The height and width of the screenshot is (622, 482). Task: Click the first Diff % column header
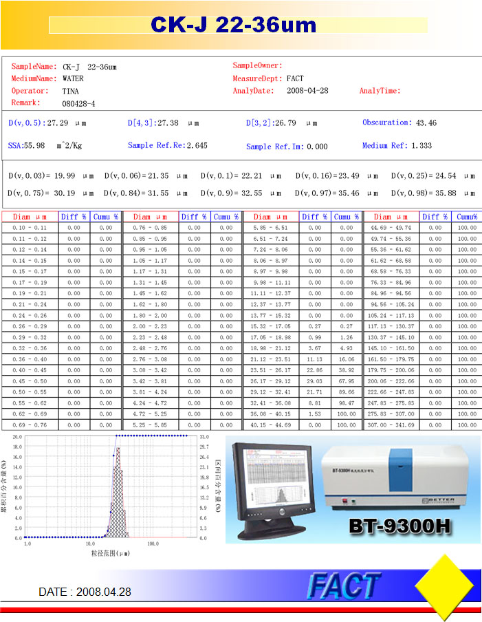pyautogui.click(x=74, y=217)
